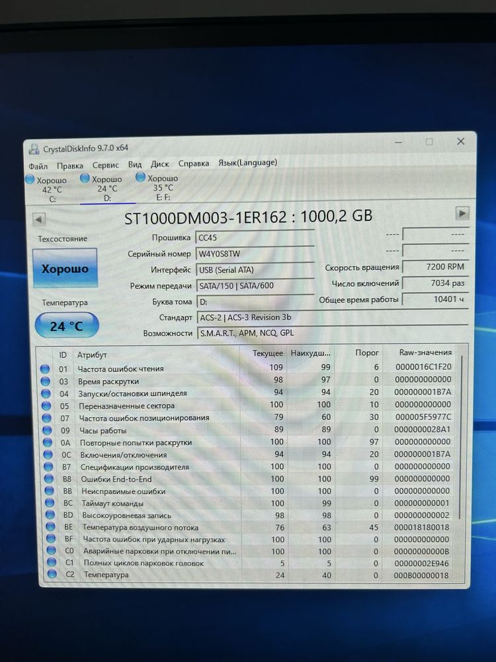
Task: Click the total hours field 10401 ч
Action: (435, 299)
